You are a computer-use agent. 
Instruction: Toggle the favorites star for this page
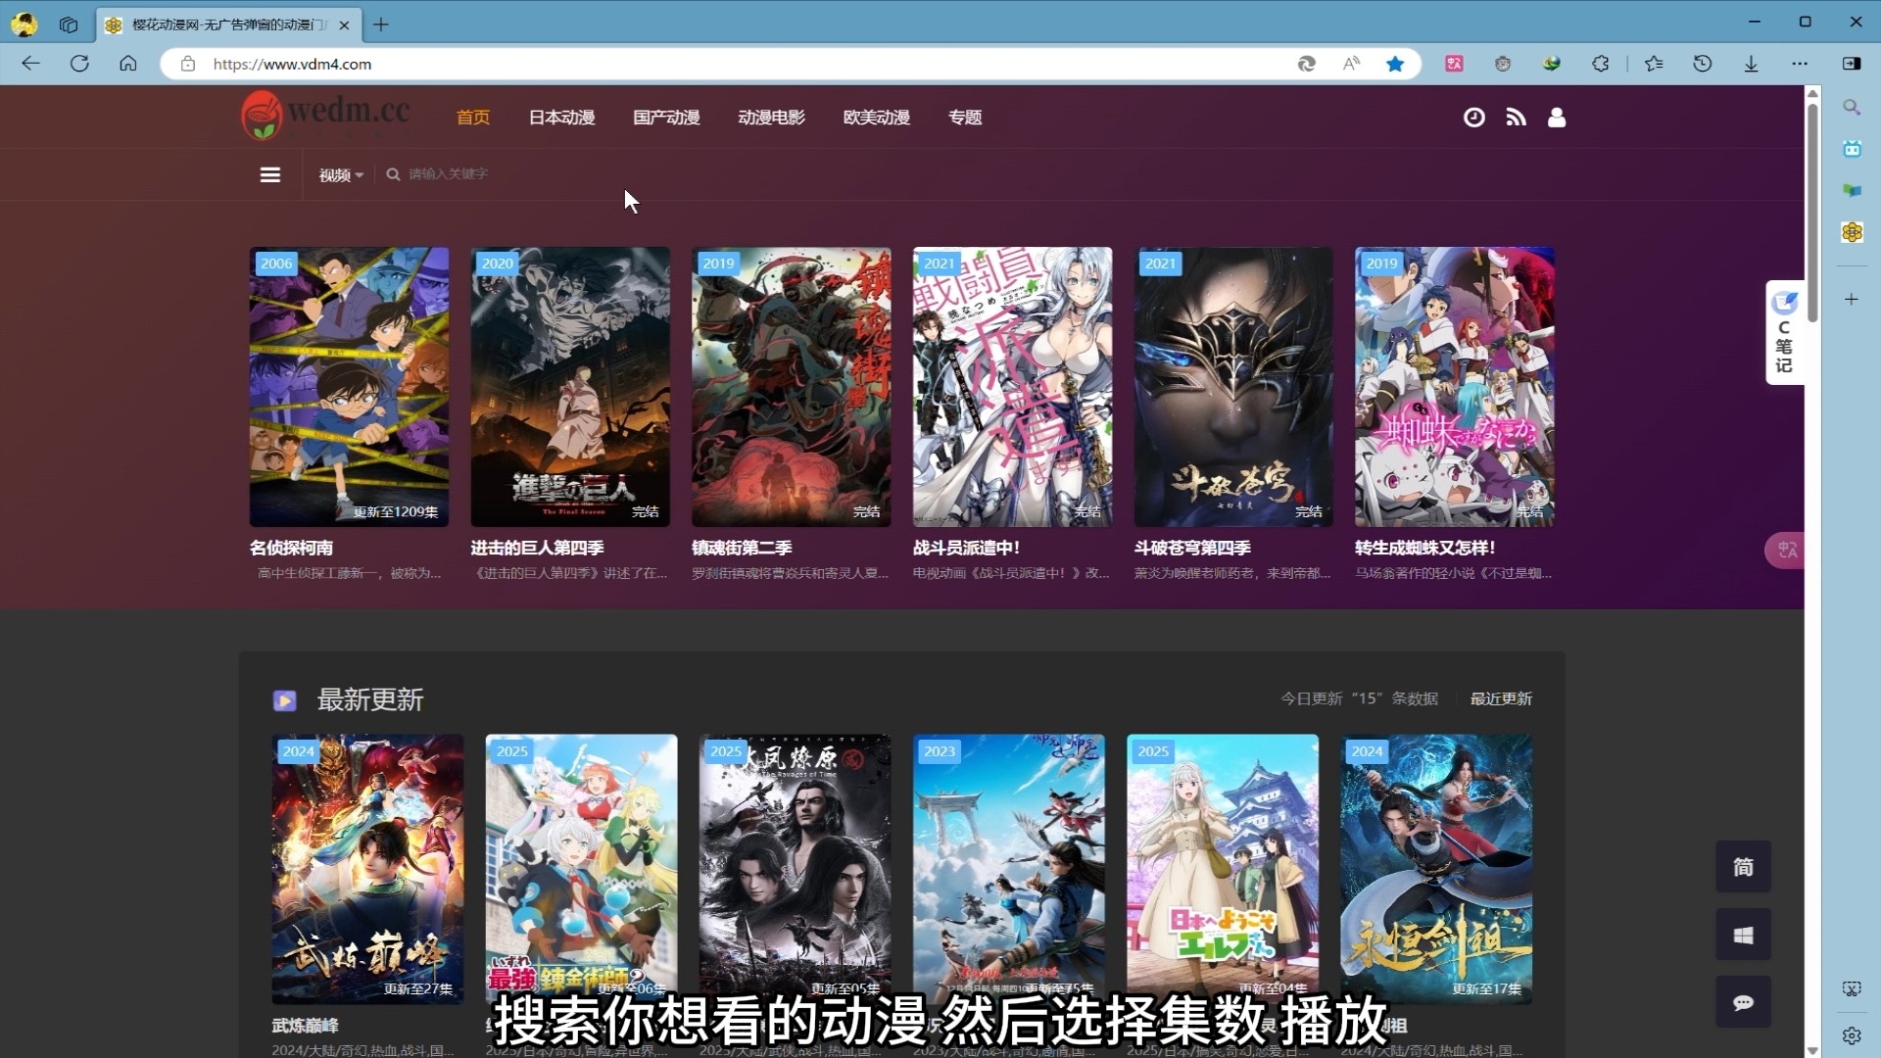(x=1395, y=64)
